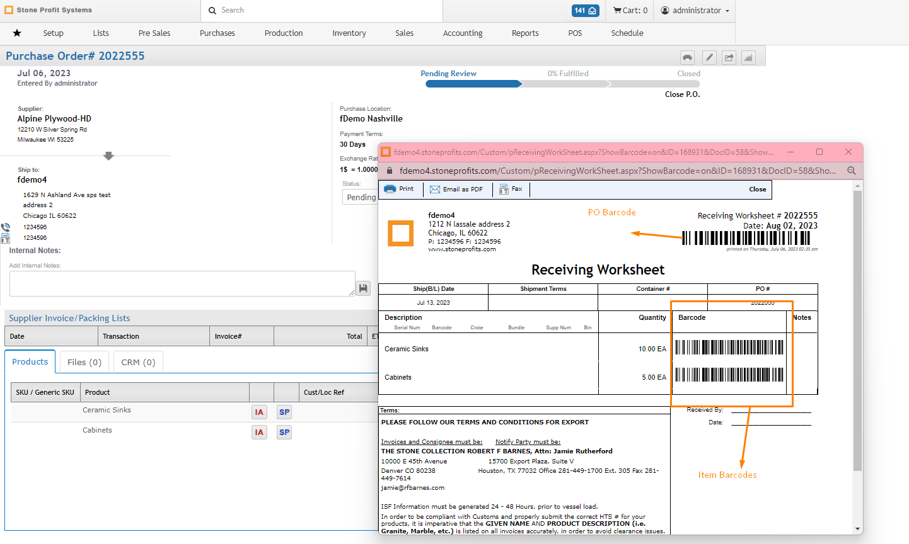Click the 0% Fulfilled progress stage
Image resolution: width=909 pixels, height=544 pixels.
pos(568,74)
